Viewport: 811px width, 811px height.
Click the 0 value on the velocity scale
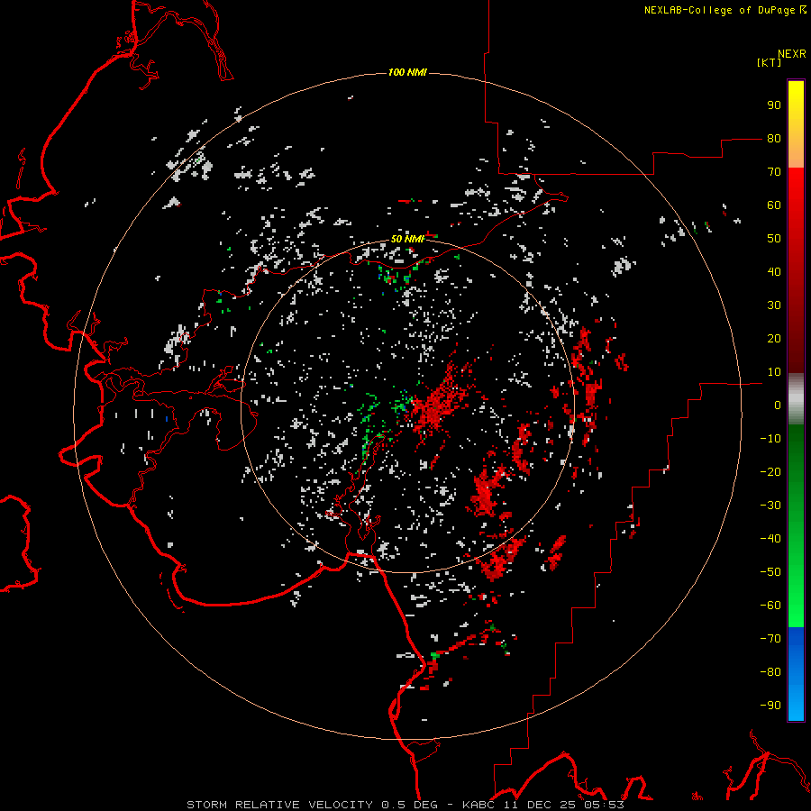[778, 405]
